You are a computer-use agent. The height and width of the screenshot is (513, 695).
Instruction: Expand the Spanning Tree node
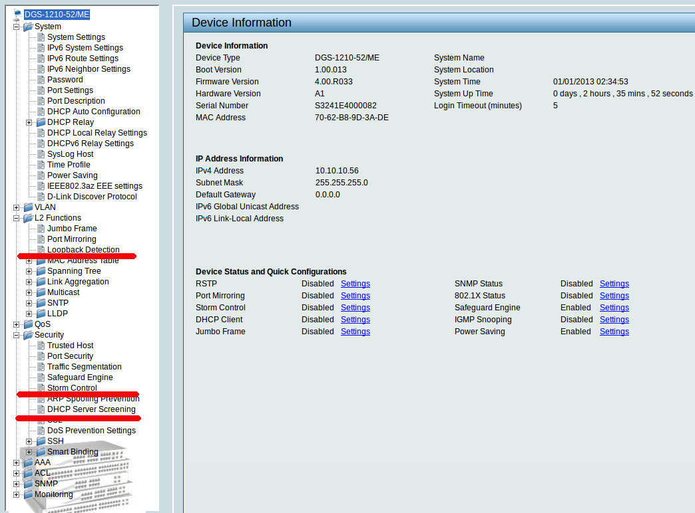point(29,271)
